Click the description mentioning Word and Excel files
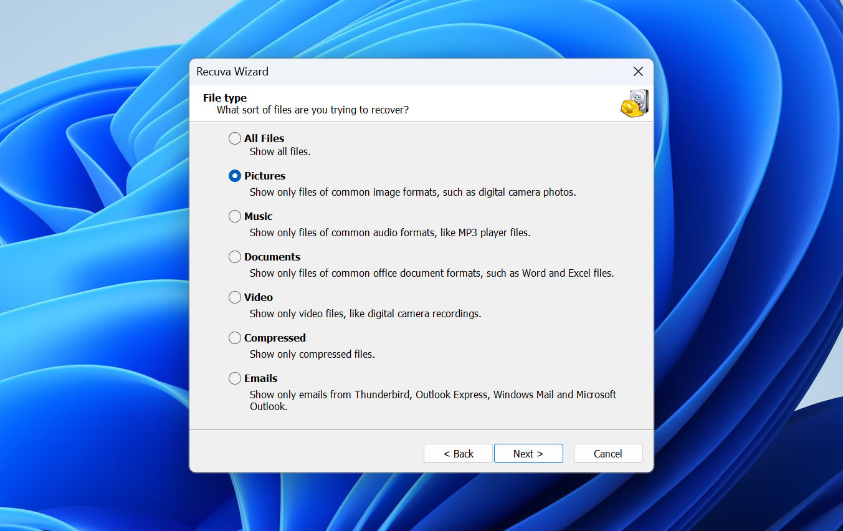Screen dimensions: 843x531 pos(432,273)
